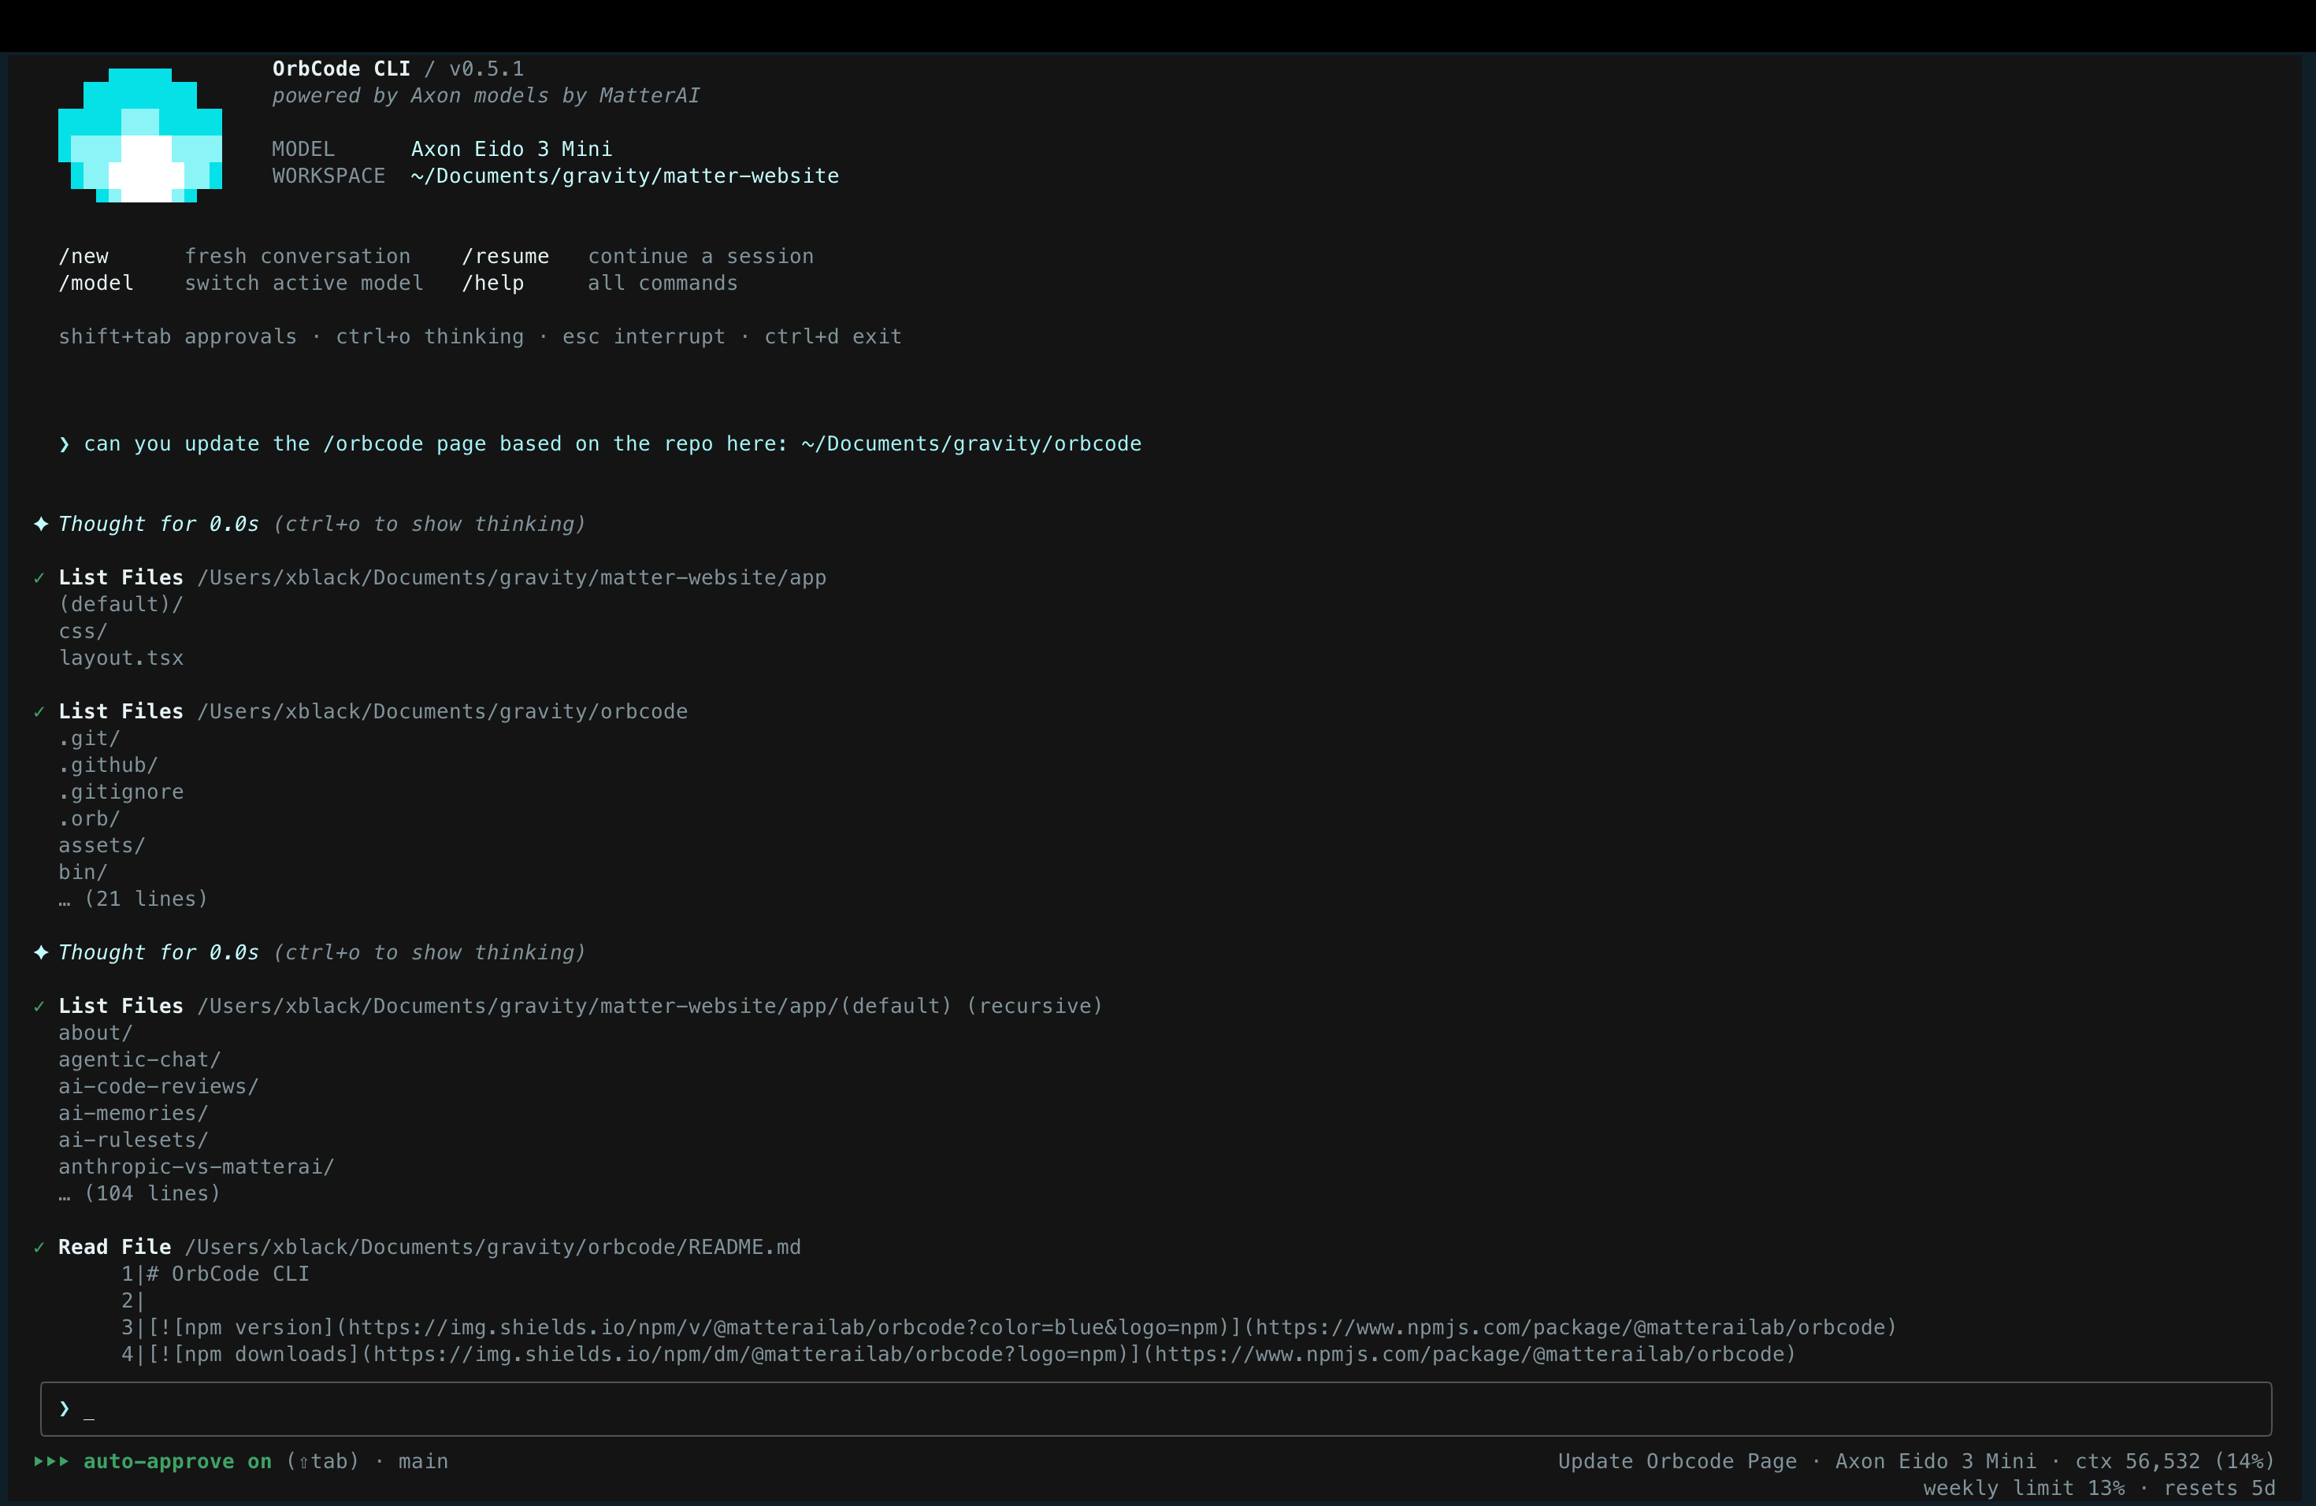
Task: Click the npm version shields.io badge line
Action: coord(1022,1328)
